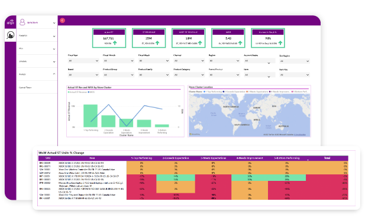Screen dimensions: 365x218
Task: Click green up arrow in WOS card
Action: pos(240,43)
